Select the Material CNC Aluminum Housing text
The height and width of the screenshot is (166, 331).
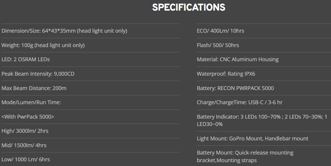pyautogui.click(x=238, y=59)
